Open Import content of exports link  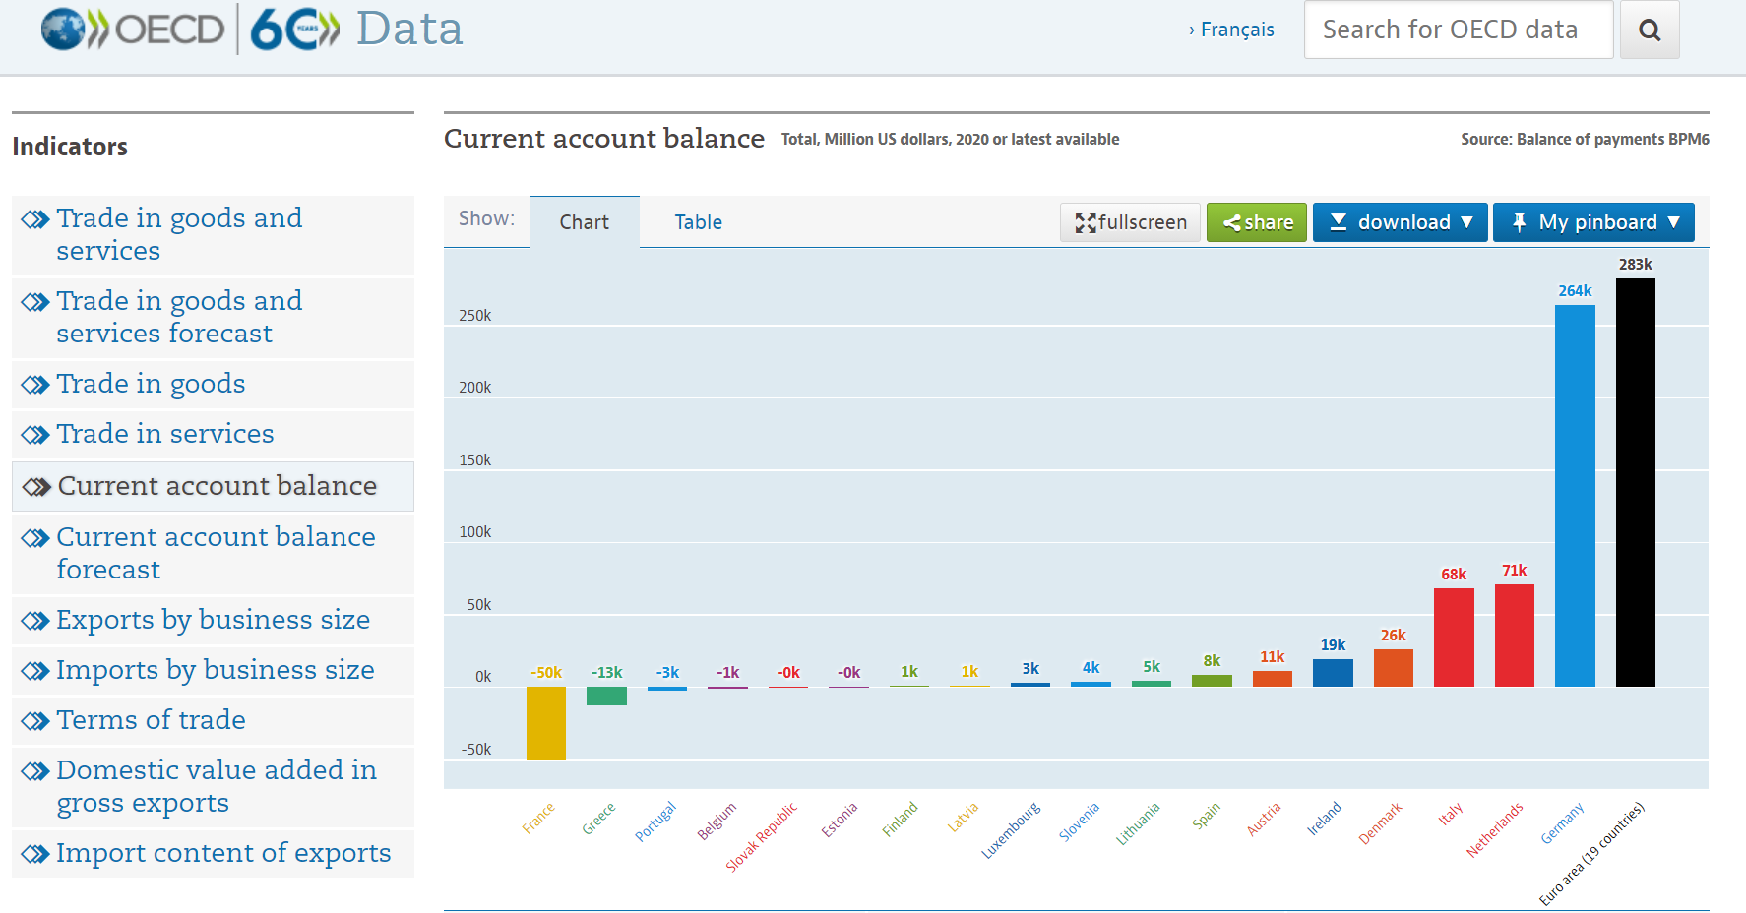[x=223, y=853]
